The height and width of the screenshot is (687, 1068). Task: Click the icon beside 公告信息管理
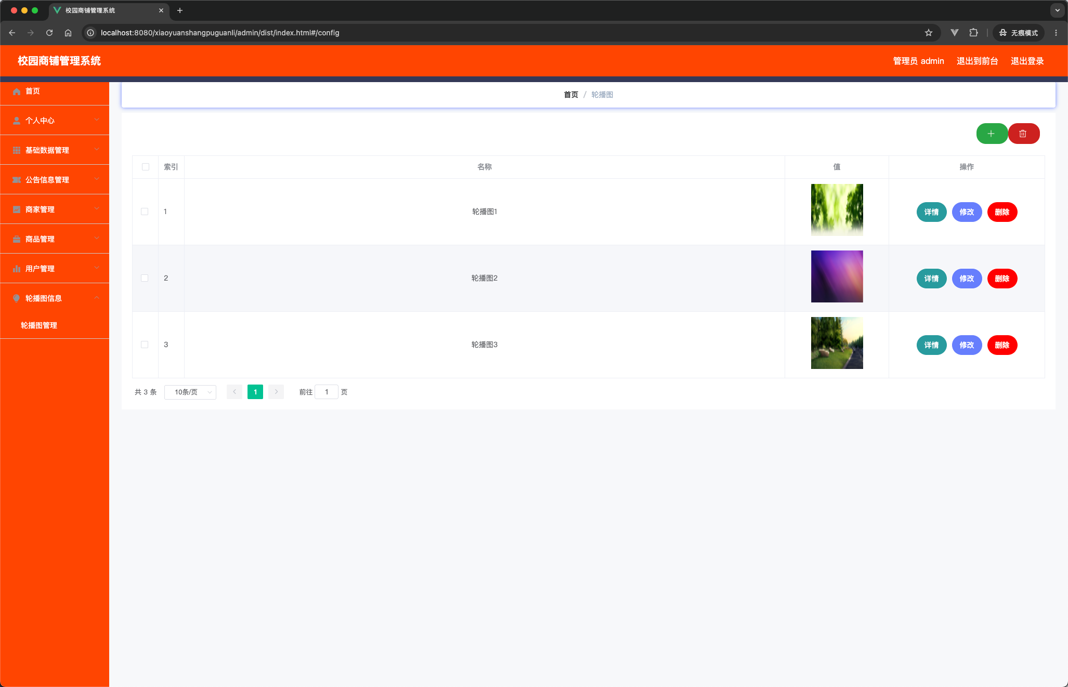click(x=17, y=180)
